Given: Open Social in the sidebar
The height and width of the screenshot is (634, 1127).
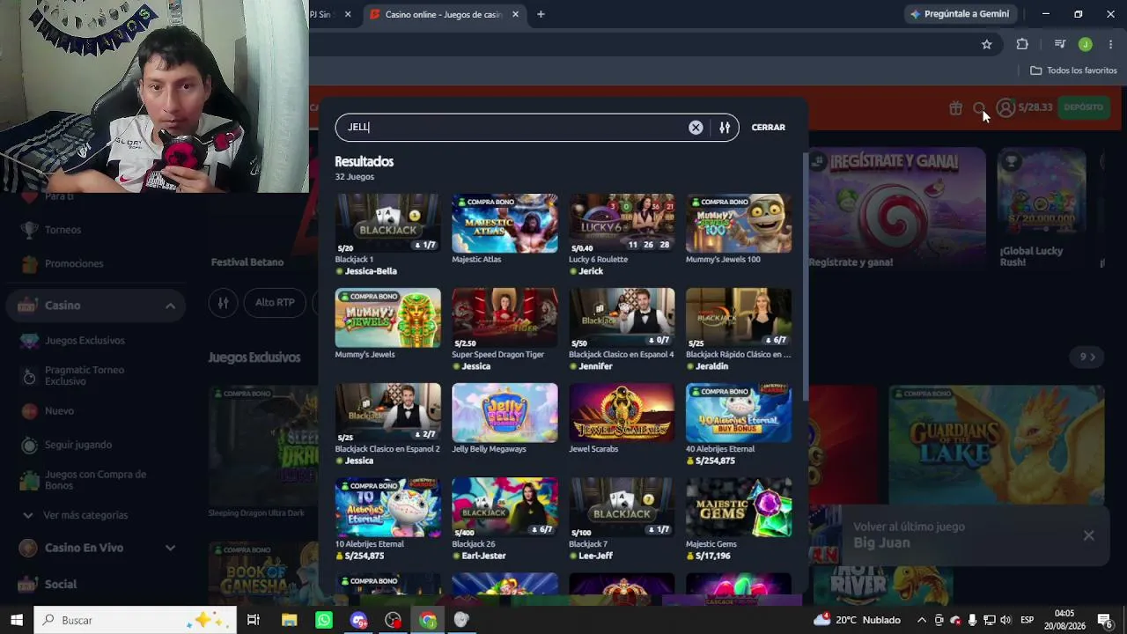Looking at the screenshot, I should [61, 585].
